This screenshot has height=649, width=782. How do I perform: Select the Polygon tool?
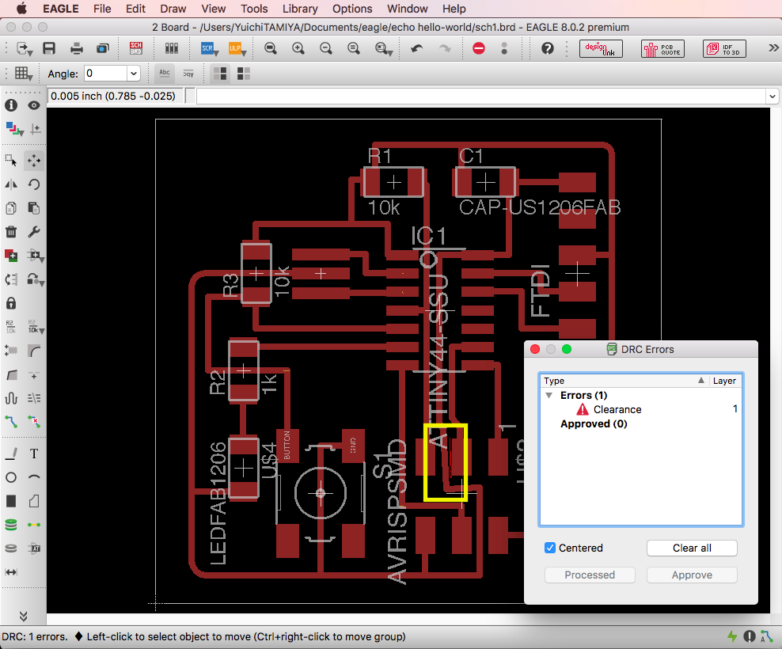tap(34, 501)
